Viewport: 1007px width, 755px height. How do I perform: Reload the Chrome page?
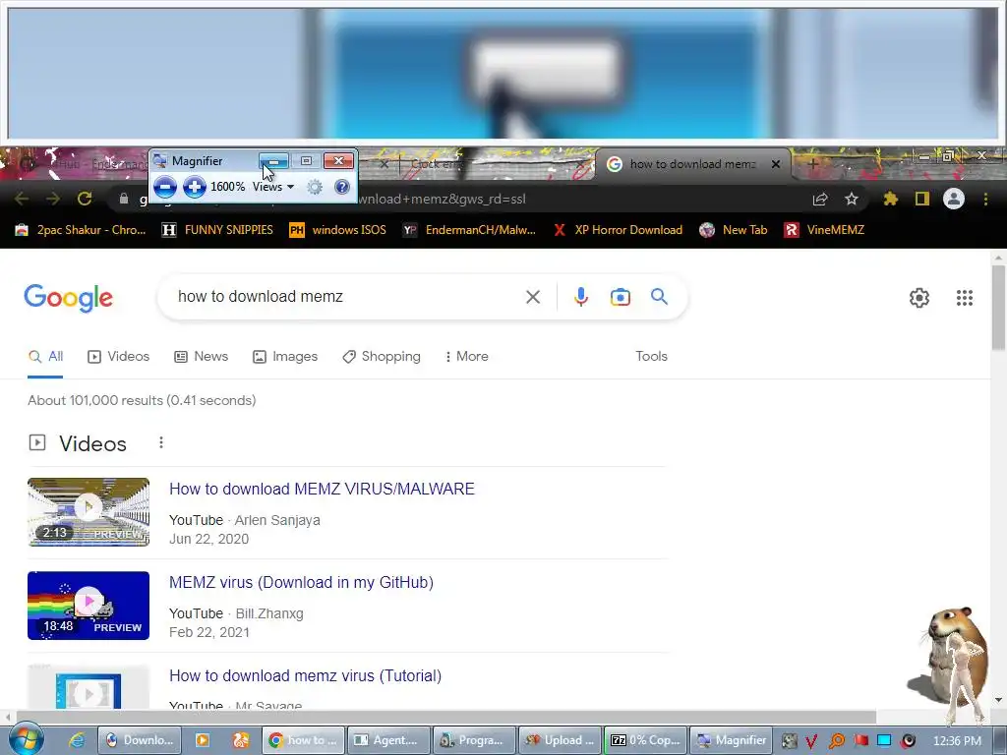click(x=85, y=199)
